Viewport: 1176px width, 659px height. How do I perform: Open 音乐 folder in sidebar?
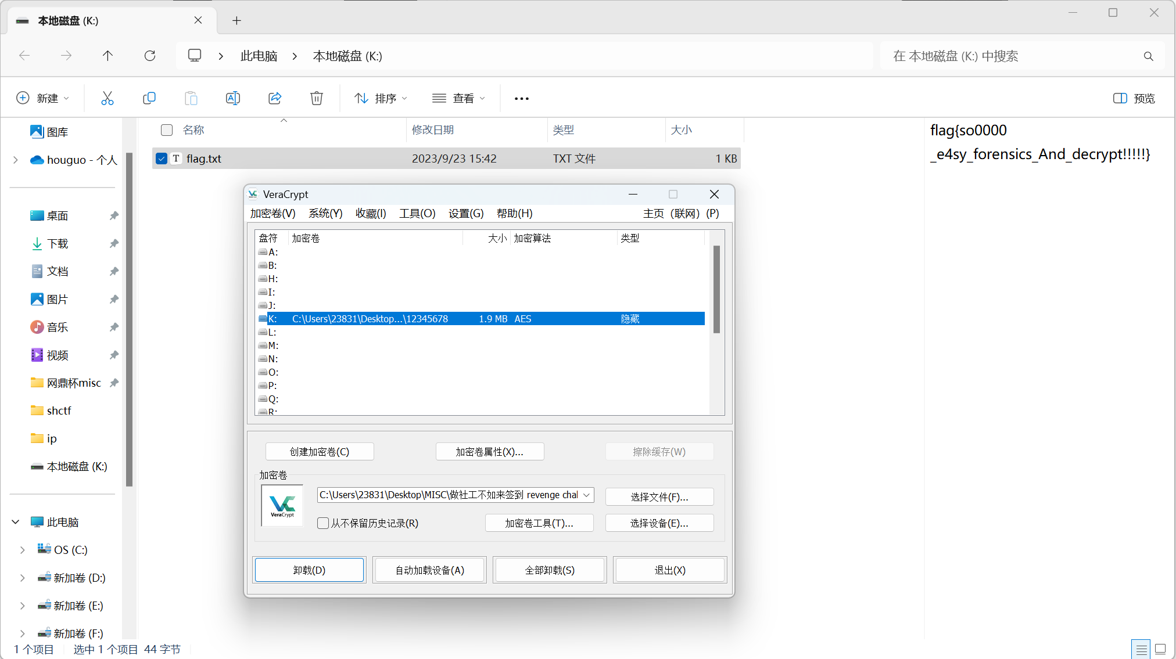click(58, 327)
